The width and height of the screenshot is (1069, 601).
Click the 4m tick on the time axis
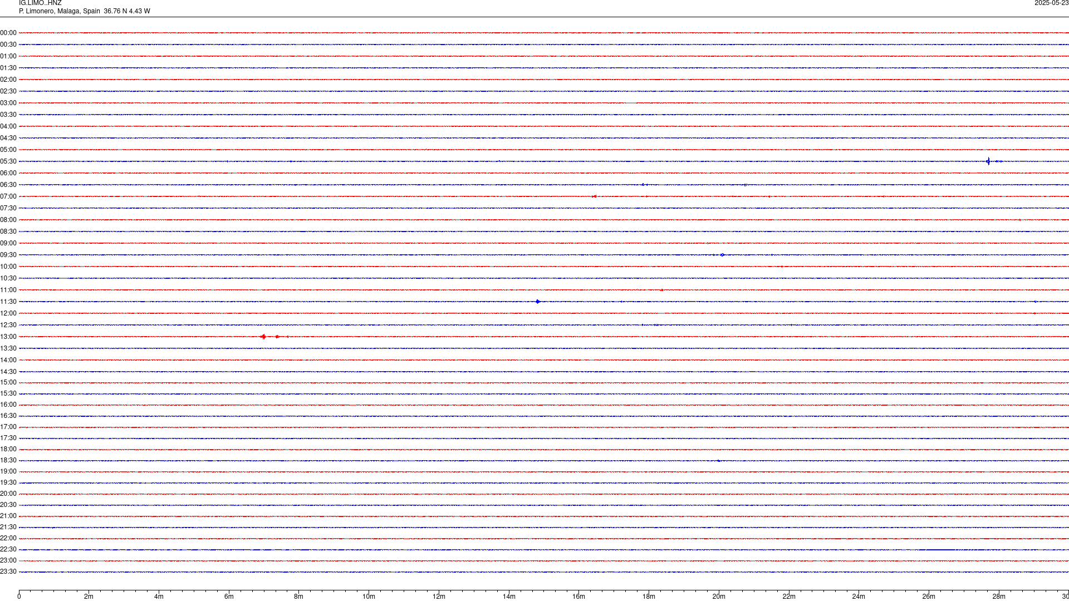pyautogui.click(x=159, y=597)
